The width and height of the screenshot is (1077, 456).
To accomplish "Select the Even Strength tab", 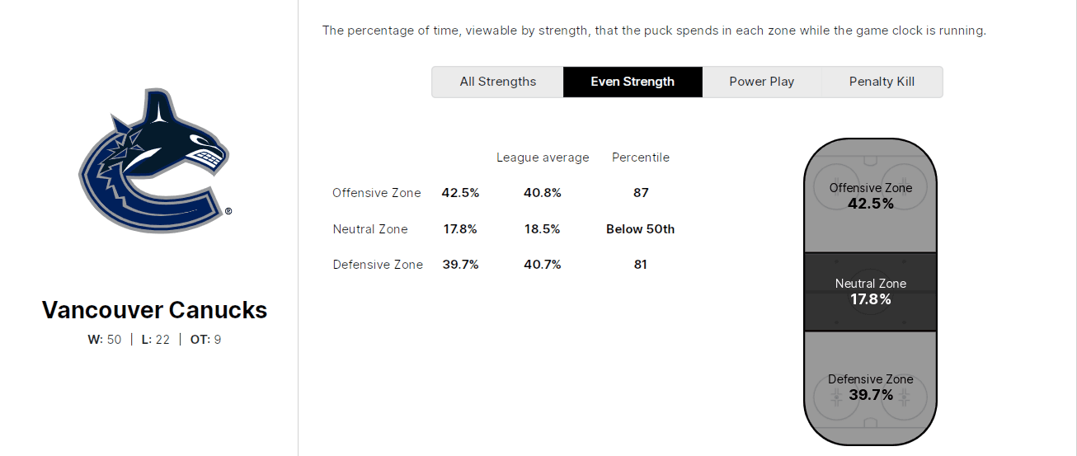I will pos(633,82).
